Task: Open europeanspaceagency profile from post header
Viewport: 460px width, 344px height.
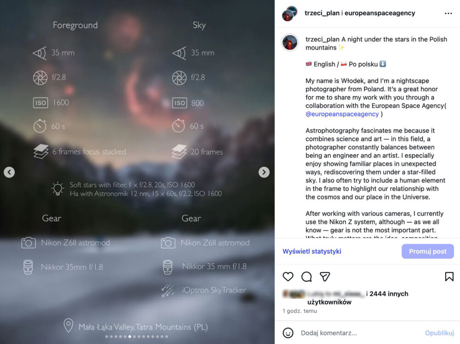Action: pyautogui.click(x=379, y=13)
